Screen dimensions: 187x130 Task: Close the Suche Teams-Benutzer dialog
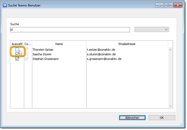[x=178, y=5]
